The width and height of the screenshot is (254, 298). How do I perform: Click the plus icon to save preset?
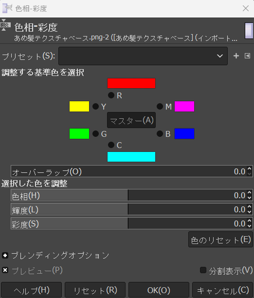coord(236,56)
